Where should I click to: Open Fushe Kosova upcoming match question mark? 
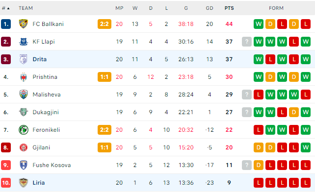247,165
